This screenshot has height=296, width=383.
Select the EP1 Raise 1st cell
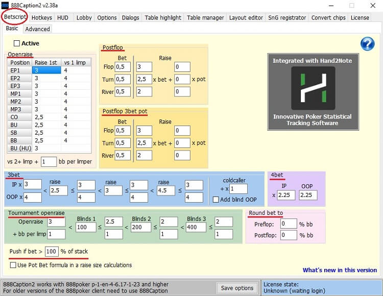pos(46,70)
